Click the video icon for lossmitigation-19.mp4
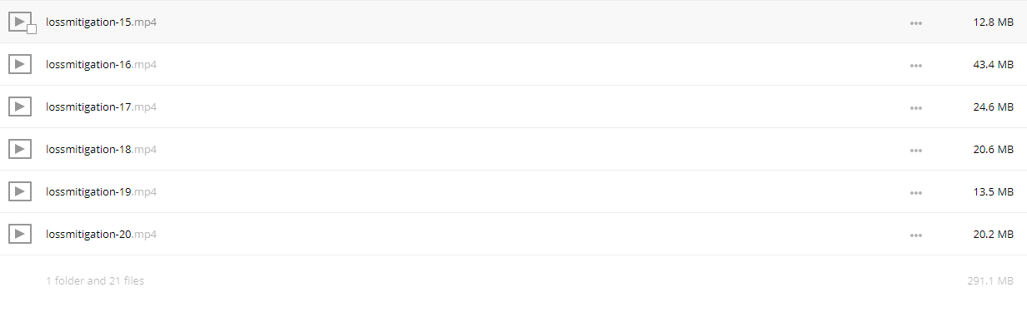1027x312 pixels. point(20,191)
